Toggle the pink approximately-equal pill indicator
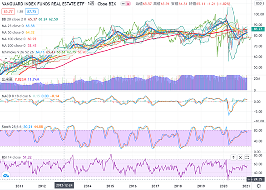 (x=128, y=4)
